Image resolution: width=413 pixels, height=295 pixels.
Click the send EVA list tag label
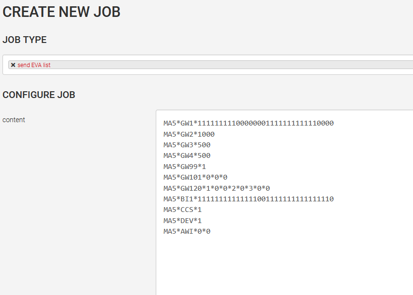pos(34,65)
